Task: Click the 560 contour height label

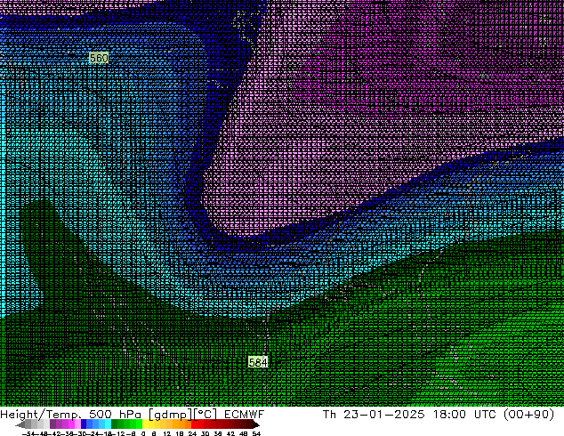Action: click(x=99, y=58)
